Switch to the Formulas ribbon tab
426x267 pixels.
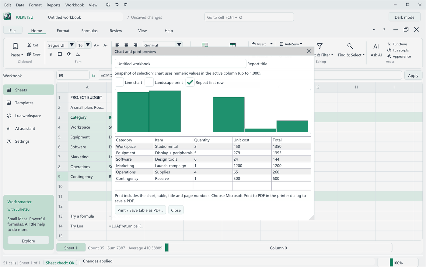tap(89, 31)
